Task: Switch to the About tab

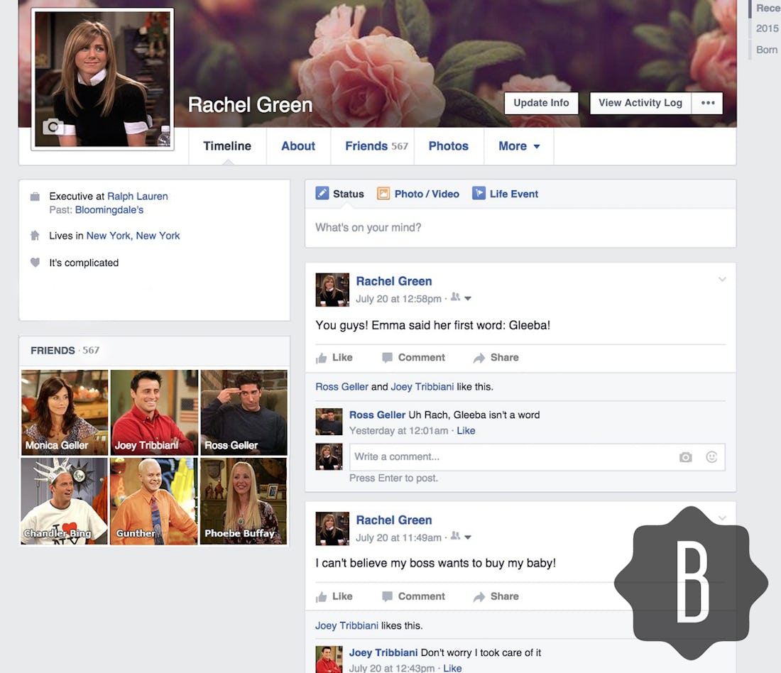Action: pos(297,146)
